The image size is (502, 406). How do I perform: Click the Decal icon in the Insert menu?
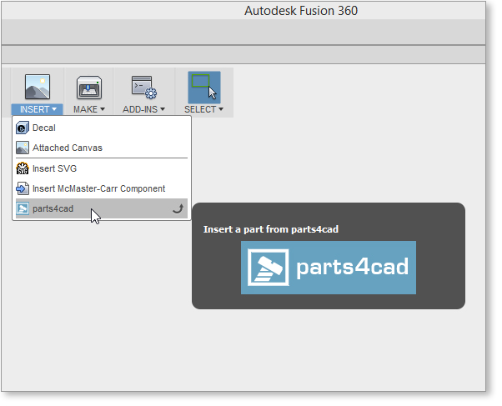[23, 128]
